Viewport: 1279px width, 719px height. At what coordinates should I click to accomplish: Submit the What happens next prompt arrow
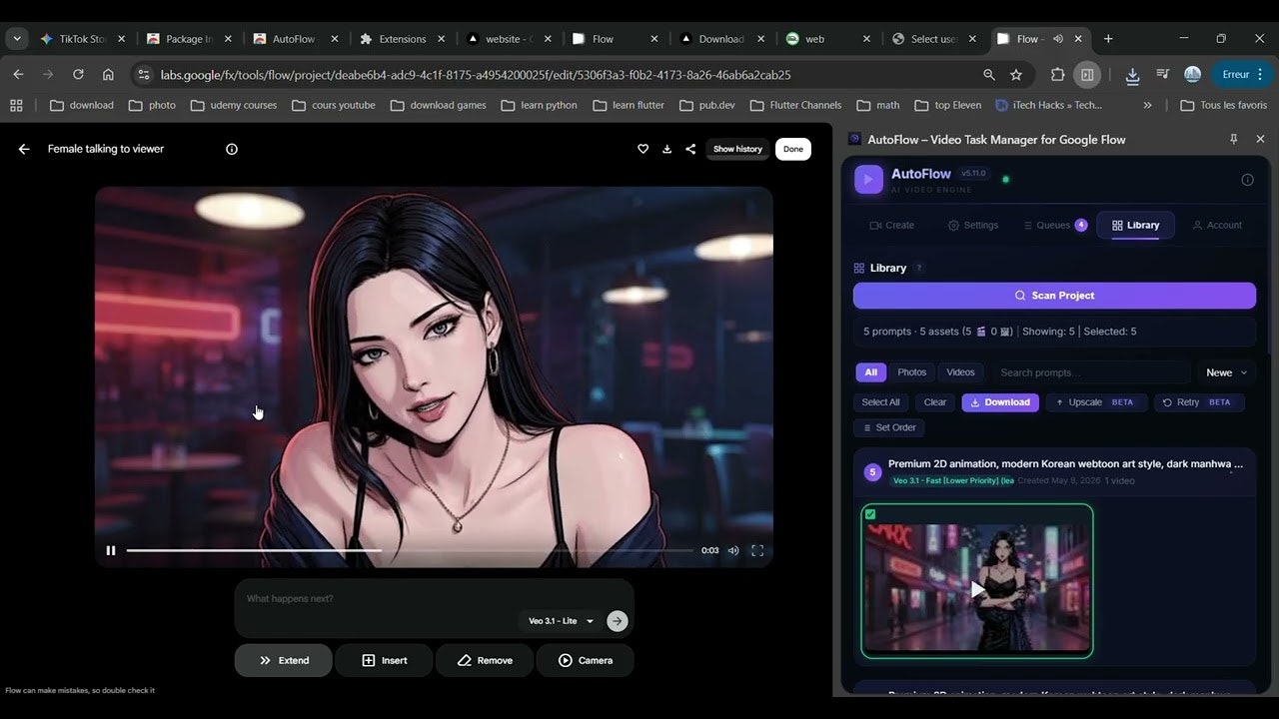pos(618,621)
